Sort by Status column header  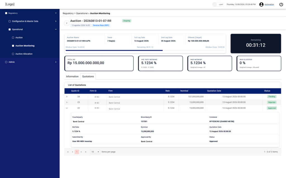(267, 91)
